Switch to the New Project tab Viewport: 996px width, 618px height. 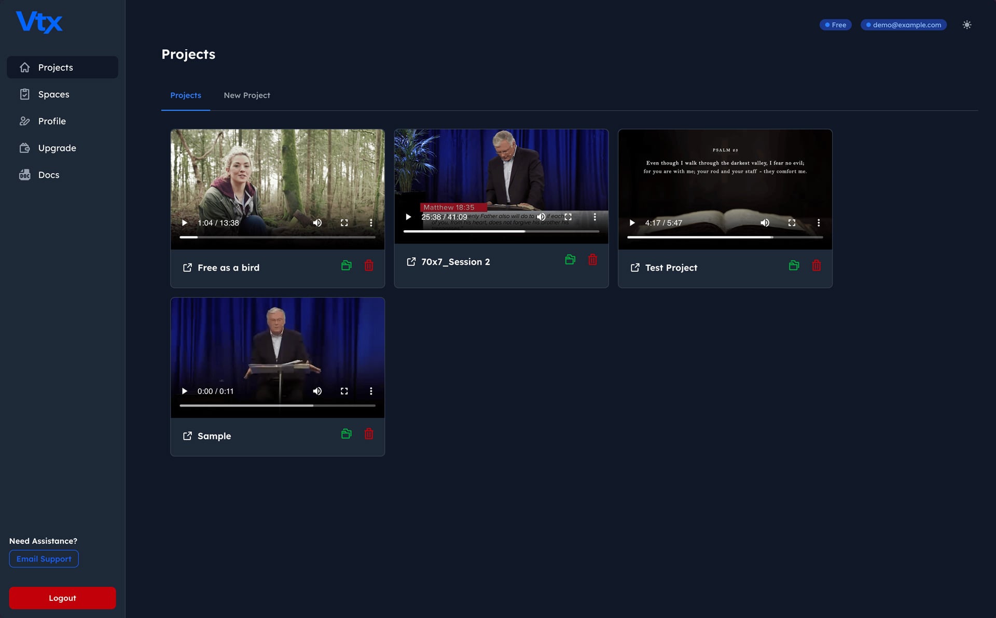coord(247,95)
